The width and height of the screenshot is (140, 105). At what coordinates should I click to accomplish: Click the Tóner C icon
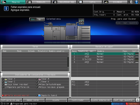(x=6, y=82)
